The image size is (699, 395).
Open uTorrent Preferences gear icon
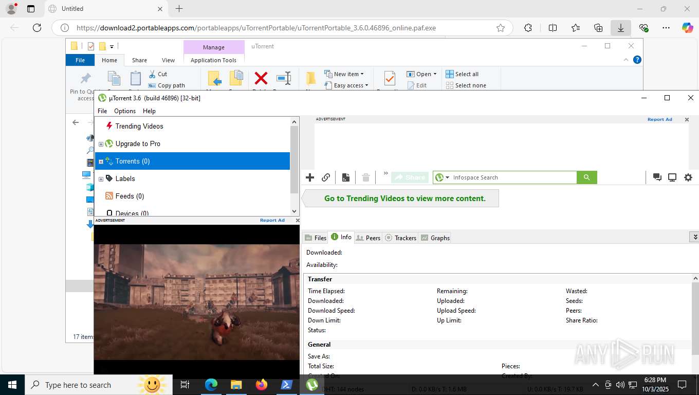coord(688,177)
